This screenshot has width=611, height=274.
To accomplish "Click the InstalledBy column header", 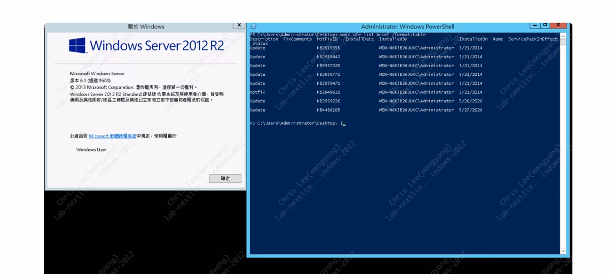I will (x=393, y=39).
